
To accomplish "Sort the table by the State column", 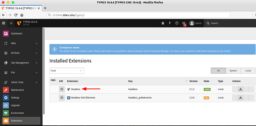I will pyautogui.click(x=206, y=81).
